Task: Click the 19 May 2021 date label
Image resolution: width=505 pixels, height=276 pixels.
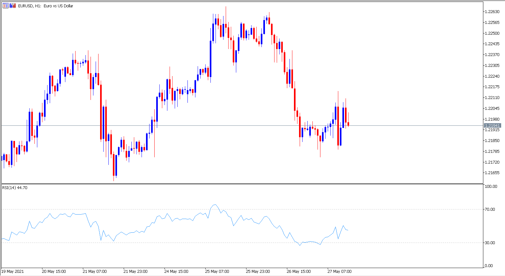Action: coord(13,272)
